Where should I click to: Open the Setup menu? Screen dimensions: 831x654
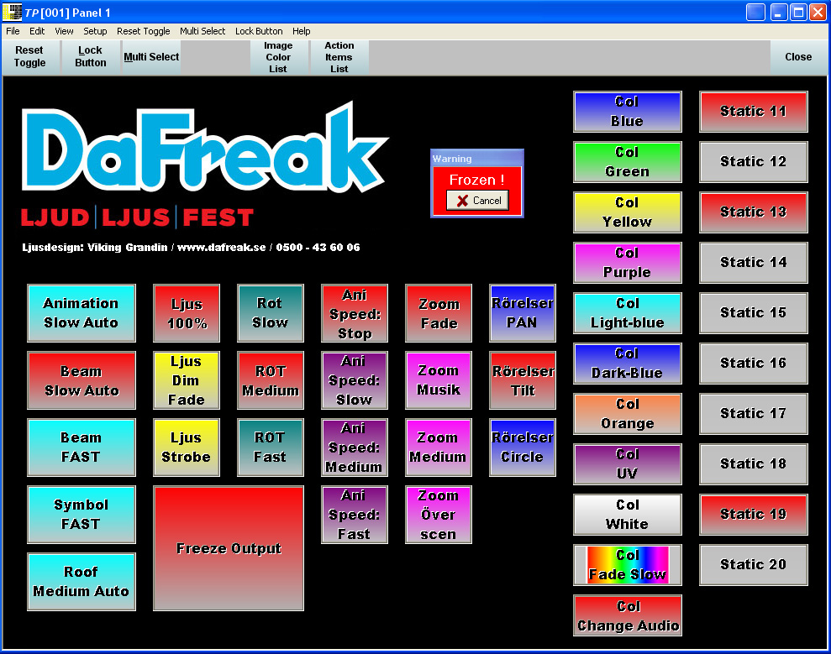coord(95,31)
